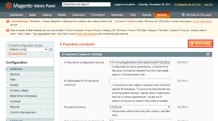Open the Catalog menu
Viewport: 218px width, 121px height.
pyautogui.click(x=47, y=15)
